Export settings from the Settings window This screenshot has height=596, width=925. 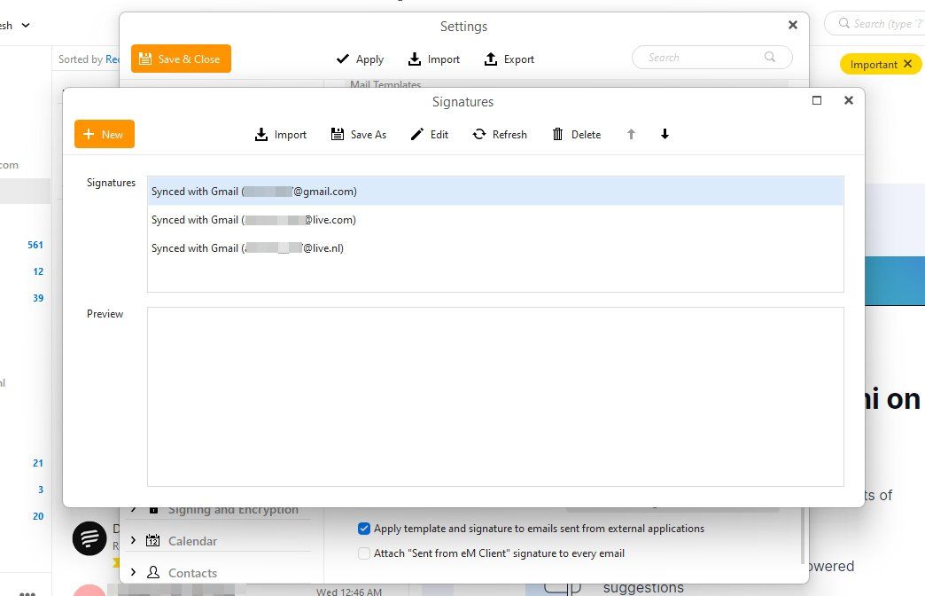point(509,59)
